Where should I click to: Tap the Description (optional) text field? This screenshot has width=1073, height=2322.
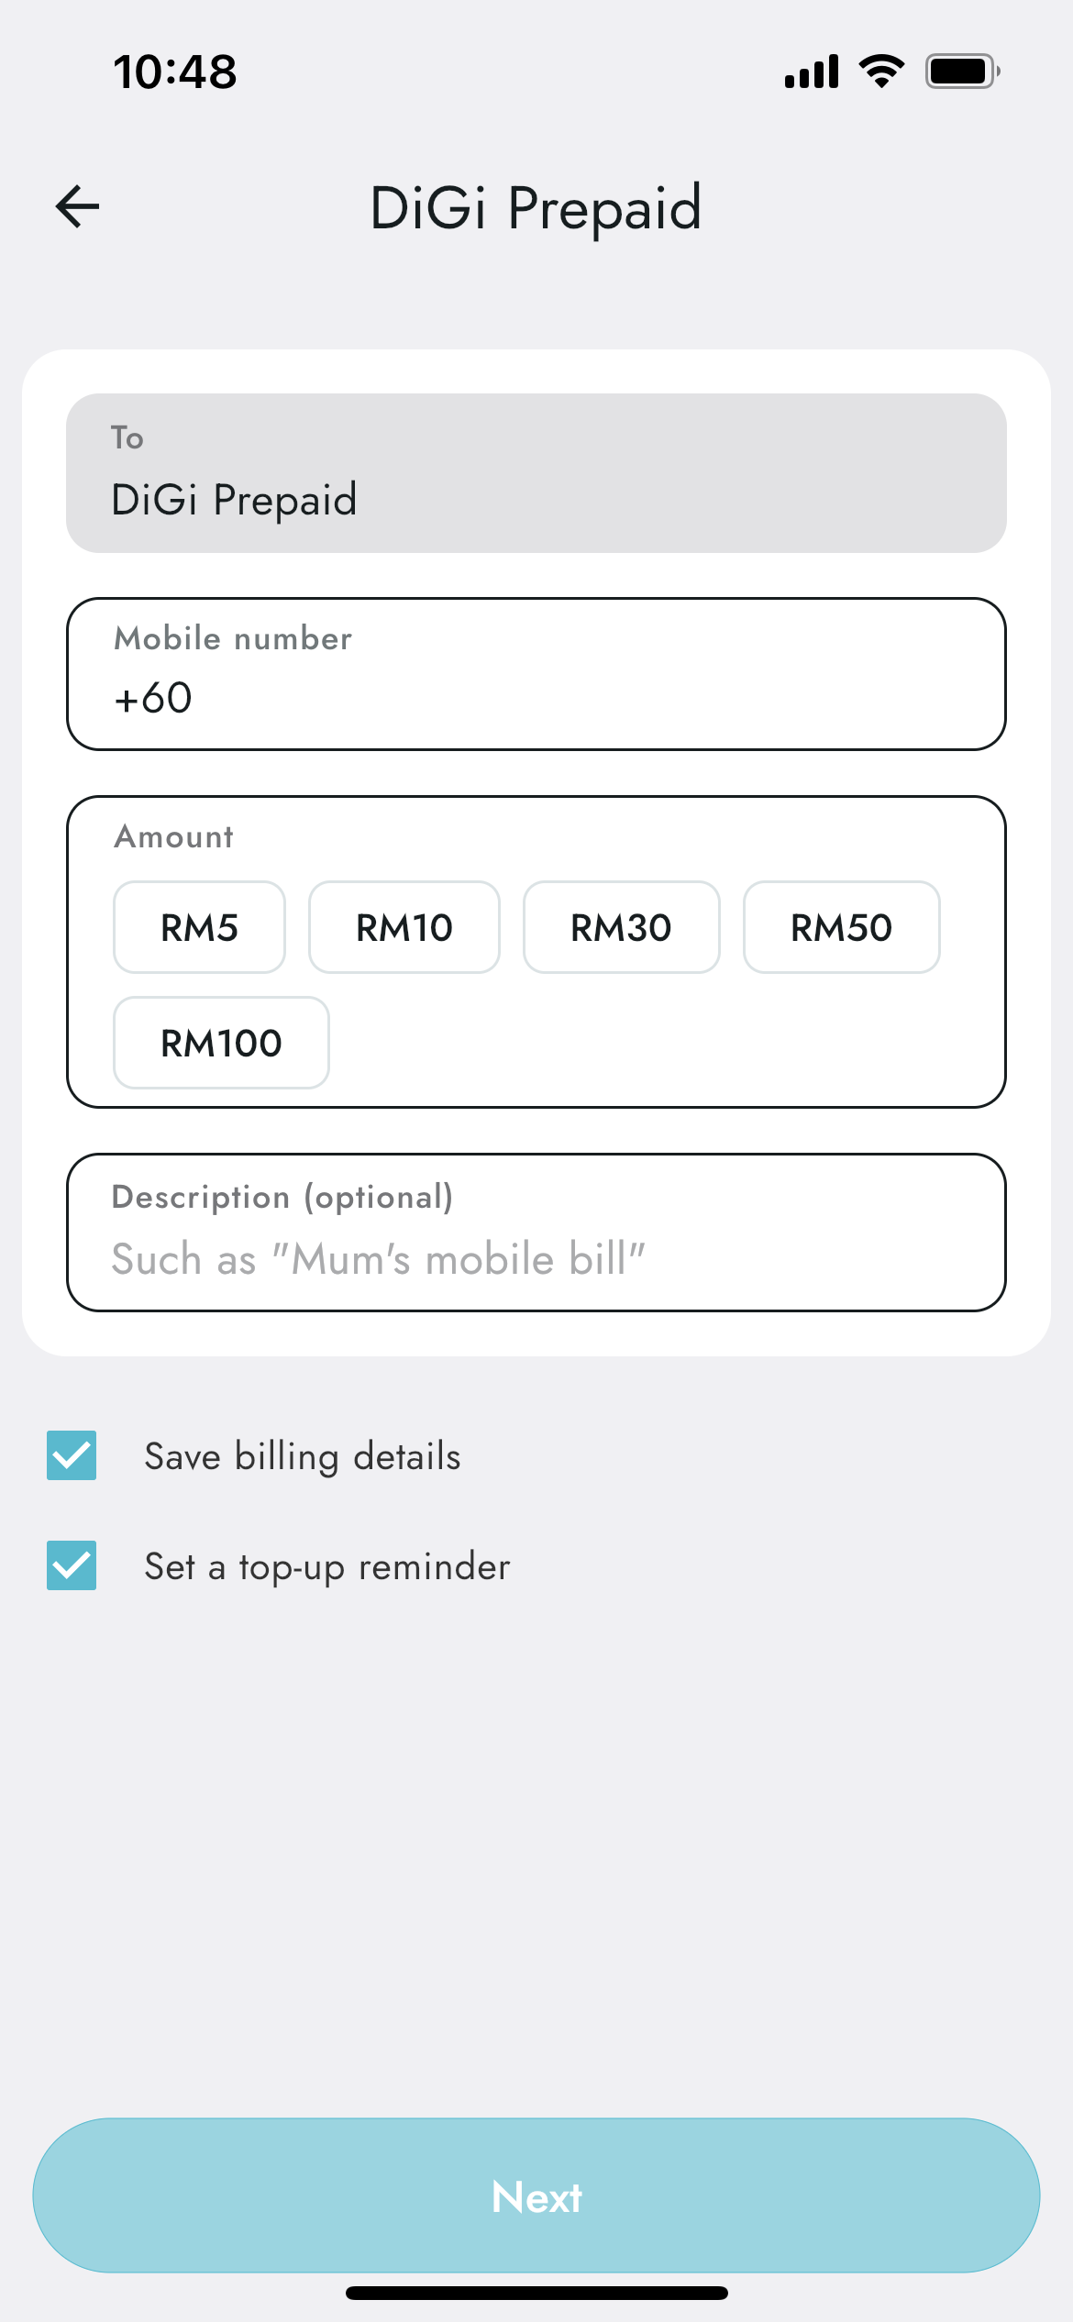(x=536, y=1233)
